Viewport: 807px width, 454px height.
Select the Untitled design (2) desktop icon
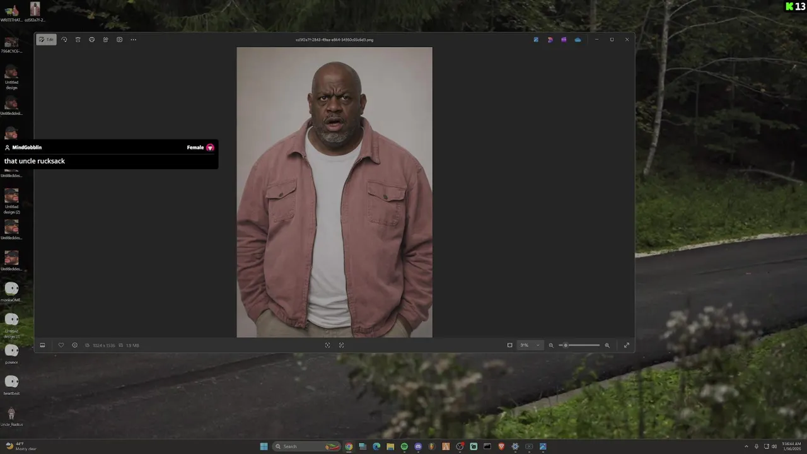click(11, 201)
